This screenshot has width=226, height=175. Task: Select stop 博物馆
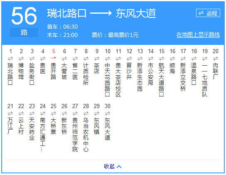click(21, 71)
